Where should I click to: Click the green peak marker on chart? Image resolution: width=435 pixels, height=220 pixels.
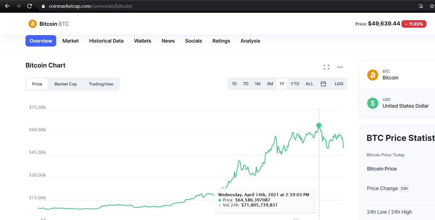[319, 126]
